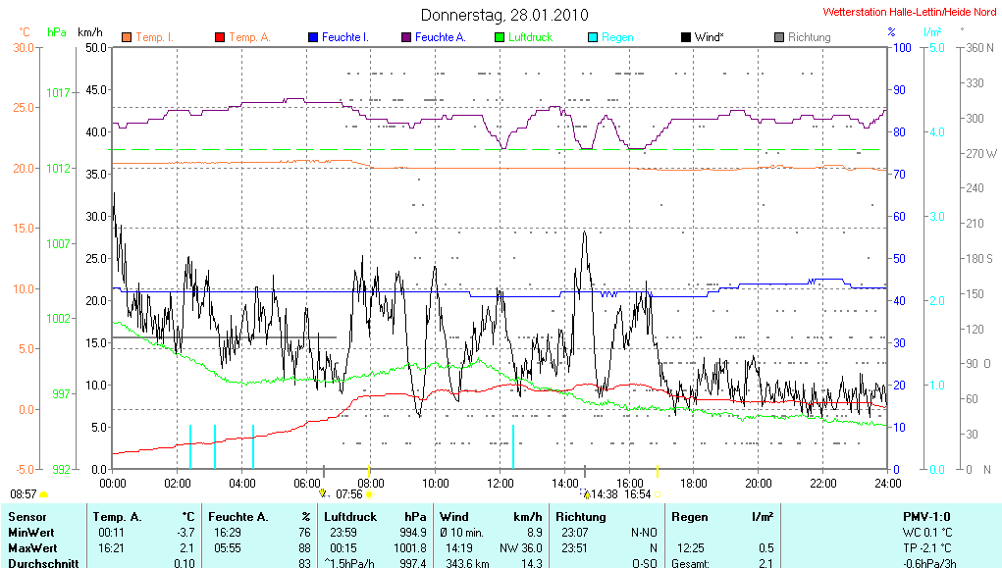Click the black Wind legend swatch

[685, 37]
